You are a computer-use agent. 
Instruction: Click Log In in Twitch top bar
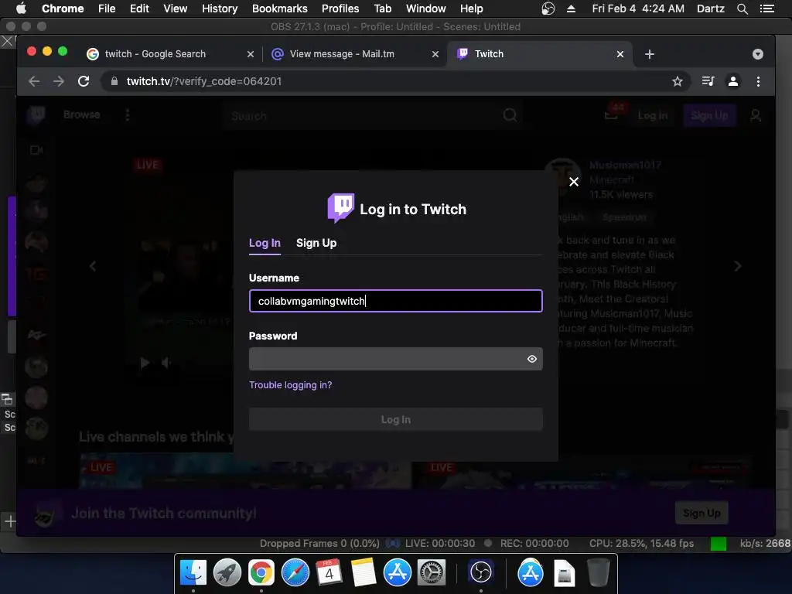click(653, 116)
